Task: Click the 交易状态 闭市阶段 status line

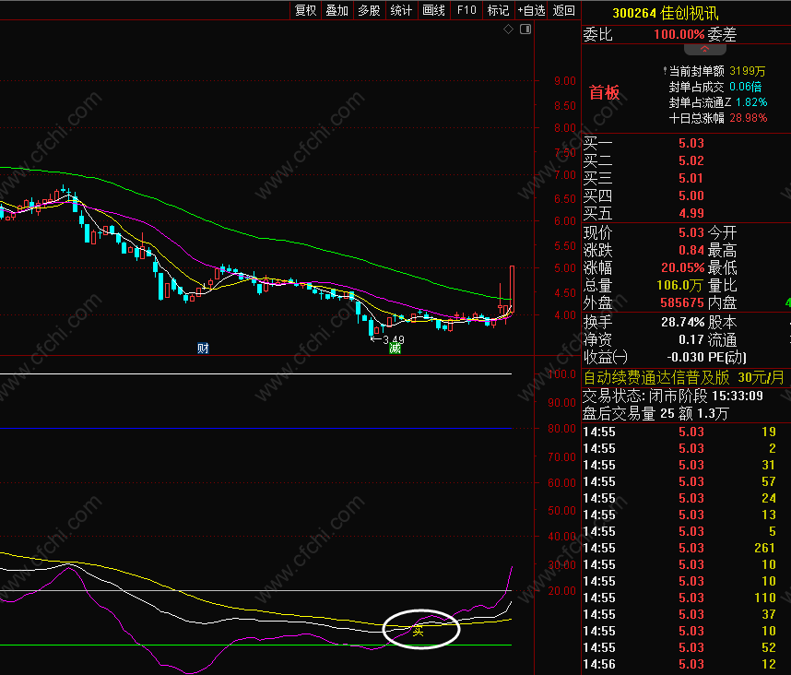Action: (x=672, y=396)
